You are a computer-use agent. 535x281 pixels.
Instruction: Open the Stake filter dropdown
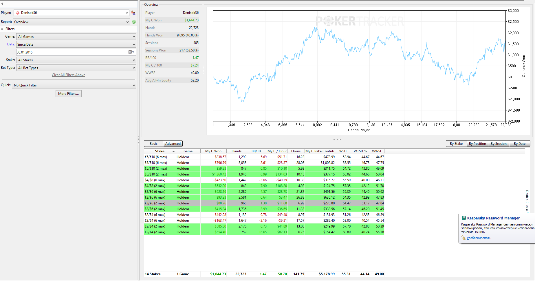76,60
